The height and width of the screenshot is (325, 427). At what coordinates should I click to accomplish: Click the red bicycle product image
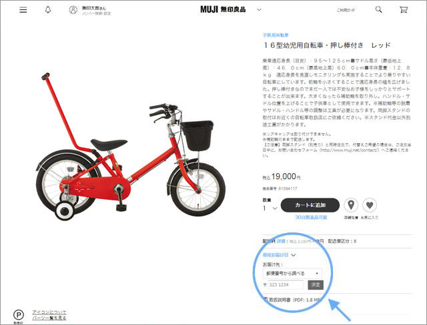pyautogui.click(x=131, y=147)
